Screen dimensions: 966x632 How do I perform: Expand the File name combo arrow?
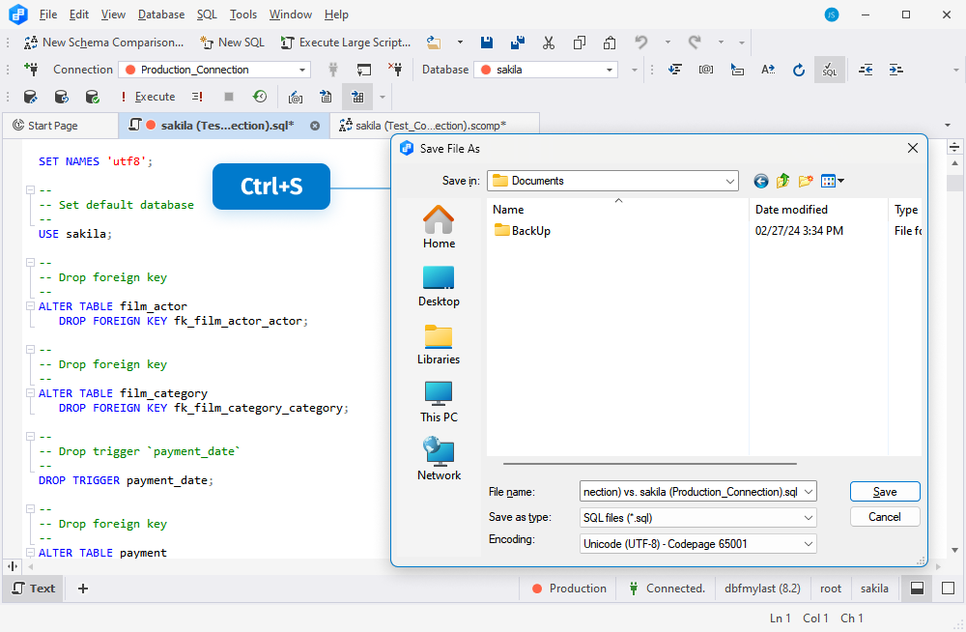click(x=809, y=492)
